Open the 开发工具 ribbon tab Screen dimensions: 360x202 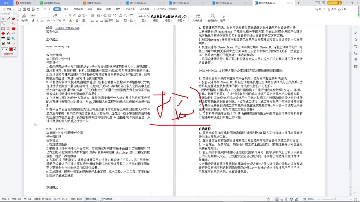coord(130,9)
